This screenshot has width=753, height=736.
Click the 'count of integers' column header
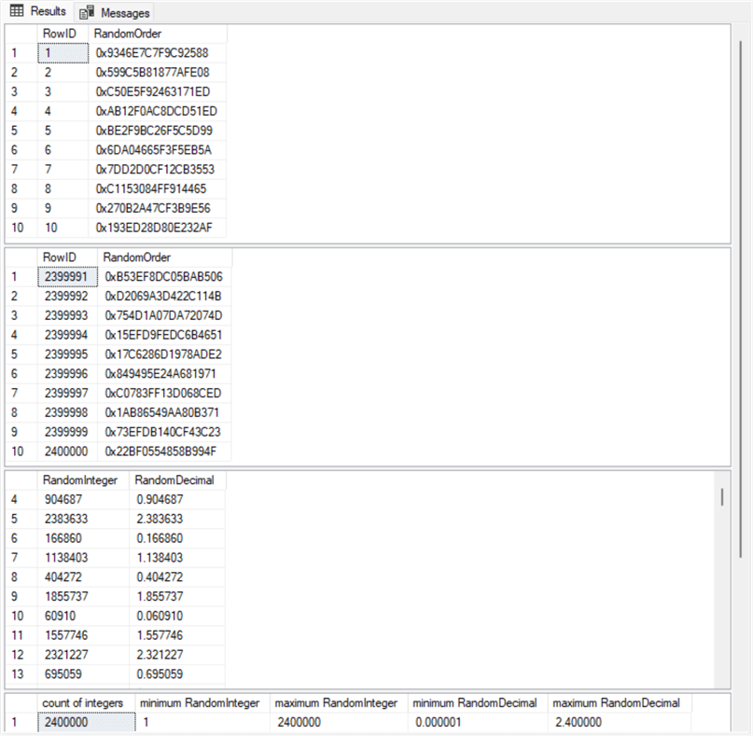(x=82, y=702)
